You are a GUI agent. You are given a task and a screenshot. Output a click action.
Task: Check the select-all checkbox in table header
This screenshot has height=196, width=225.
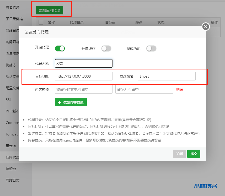point(41,22)
